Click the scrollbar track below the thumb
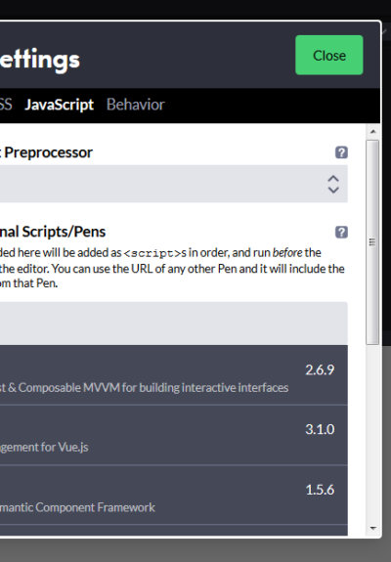391x562 pixels. (x=372, y=433)
